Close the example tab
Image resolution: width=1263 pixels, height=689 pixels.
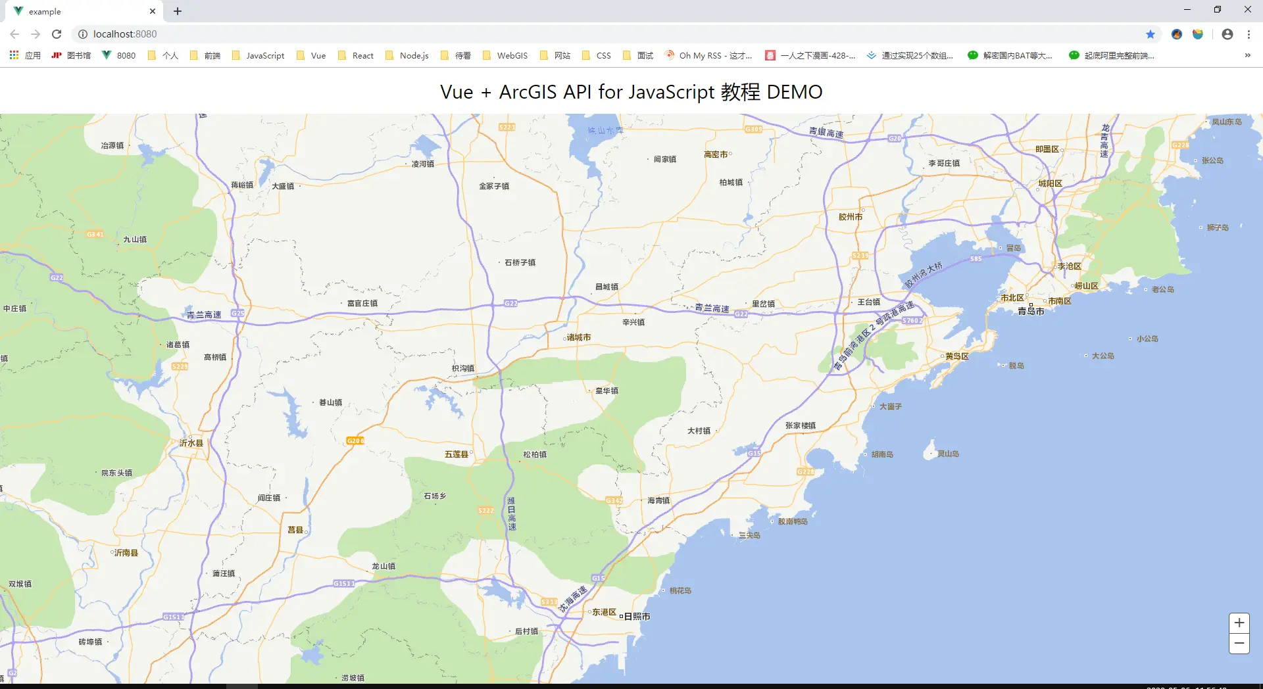pyautogui.click(x=153, y=11)
